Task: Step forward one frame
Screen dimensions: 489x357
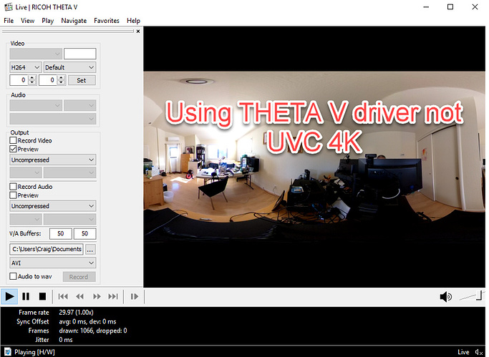Action: [135, 297]
